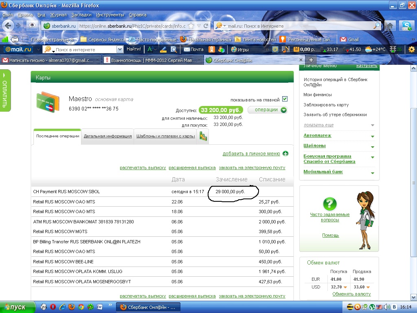
Task: Open Часто задаваемые вопросы link
Action: point(330,217)
